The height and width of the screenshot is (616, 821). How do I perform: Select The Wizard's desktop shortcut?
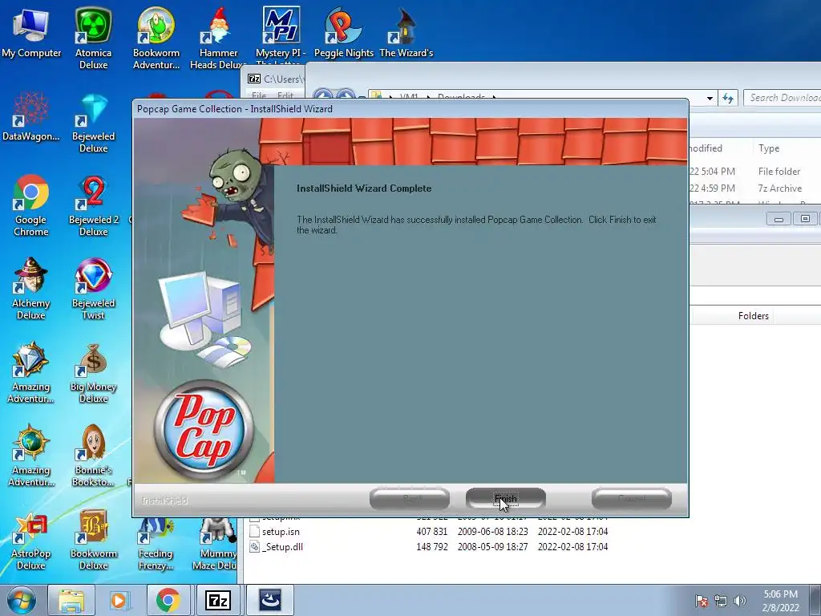(x=406, y=33)
